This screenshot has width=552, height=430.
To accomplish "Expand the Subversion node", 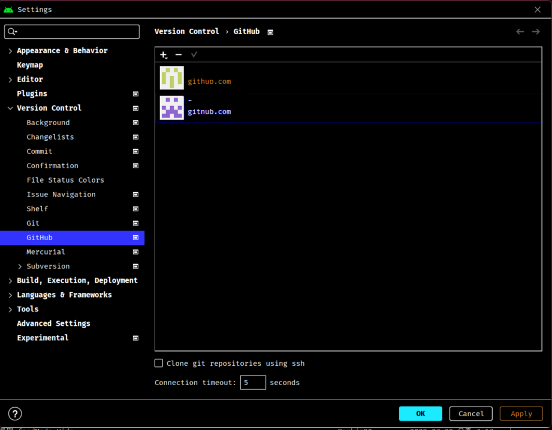I will [20, 267].
